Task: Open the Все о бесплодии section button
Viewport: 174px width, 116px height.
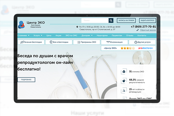Action: pyautogui.click(x=59, y=42)
